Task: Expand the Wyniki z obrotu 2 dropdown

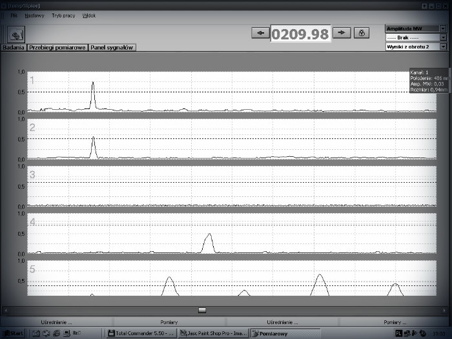Action: pos(443,46)
